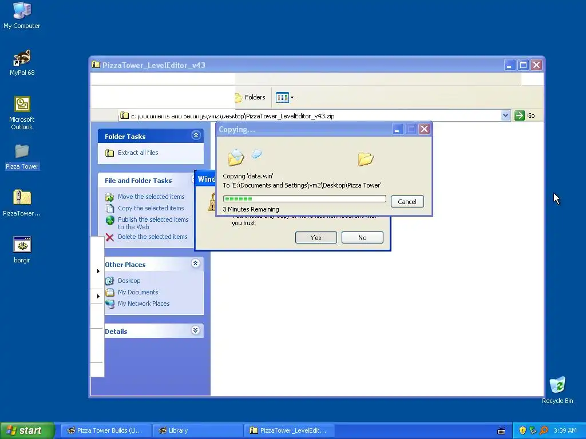
Task: Click '3 Minutes Remaining' text
Action: tap(251, 209)
